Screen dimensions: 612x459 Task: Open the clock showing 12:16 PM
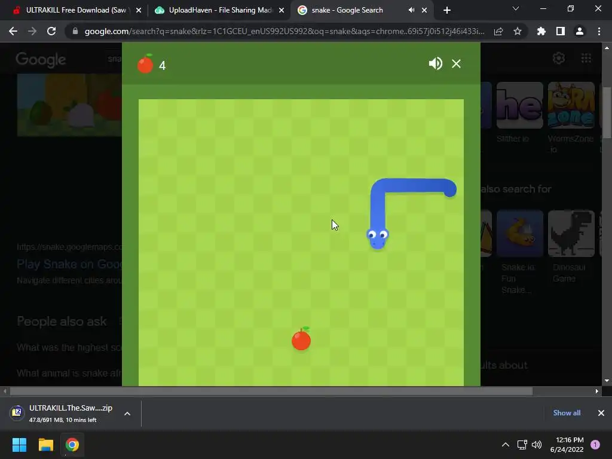tap(567, 445)
